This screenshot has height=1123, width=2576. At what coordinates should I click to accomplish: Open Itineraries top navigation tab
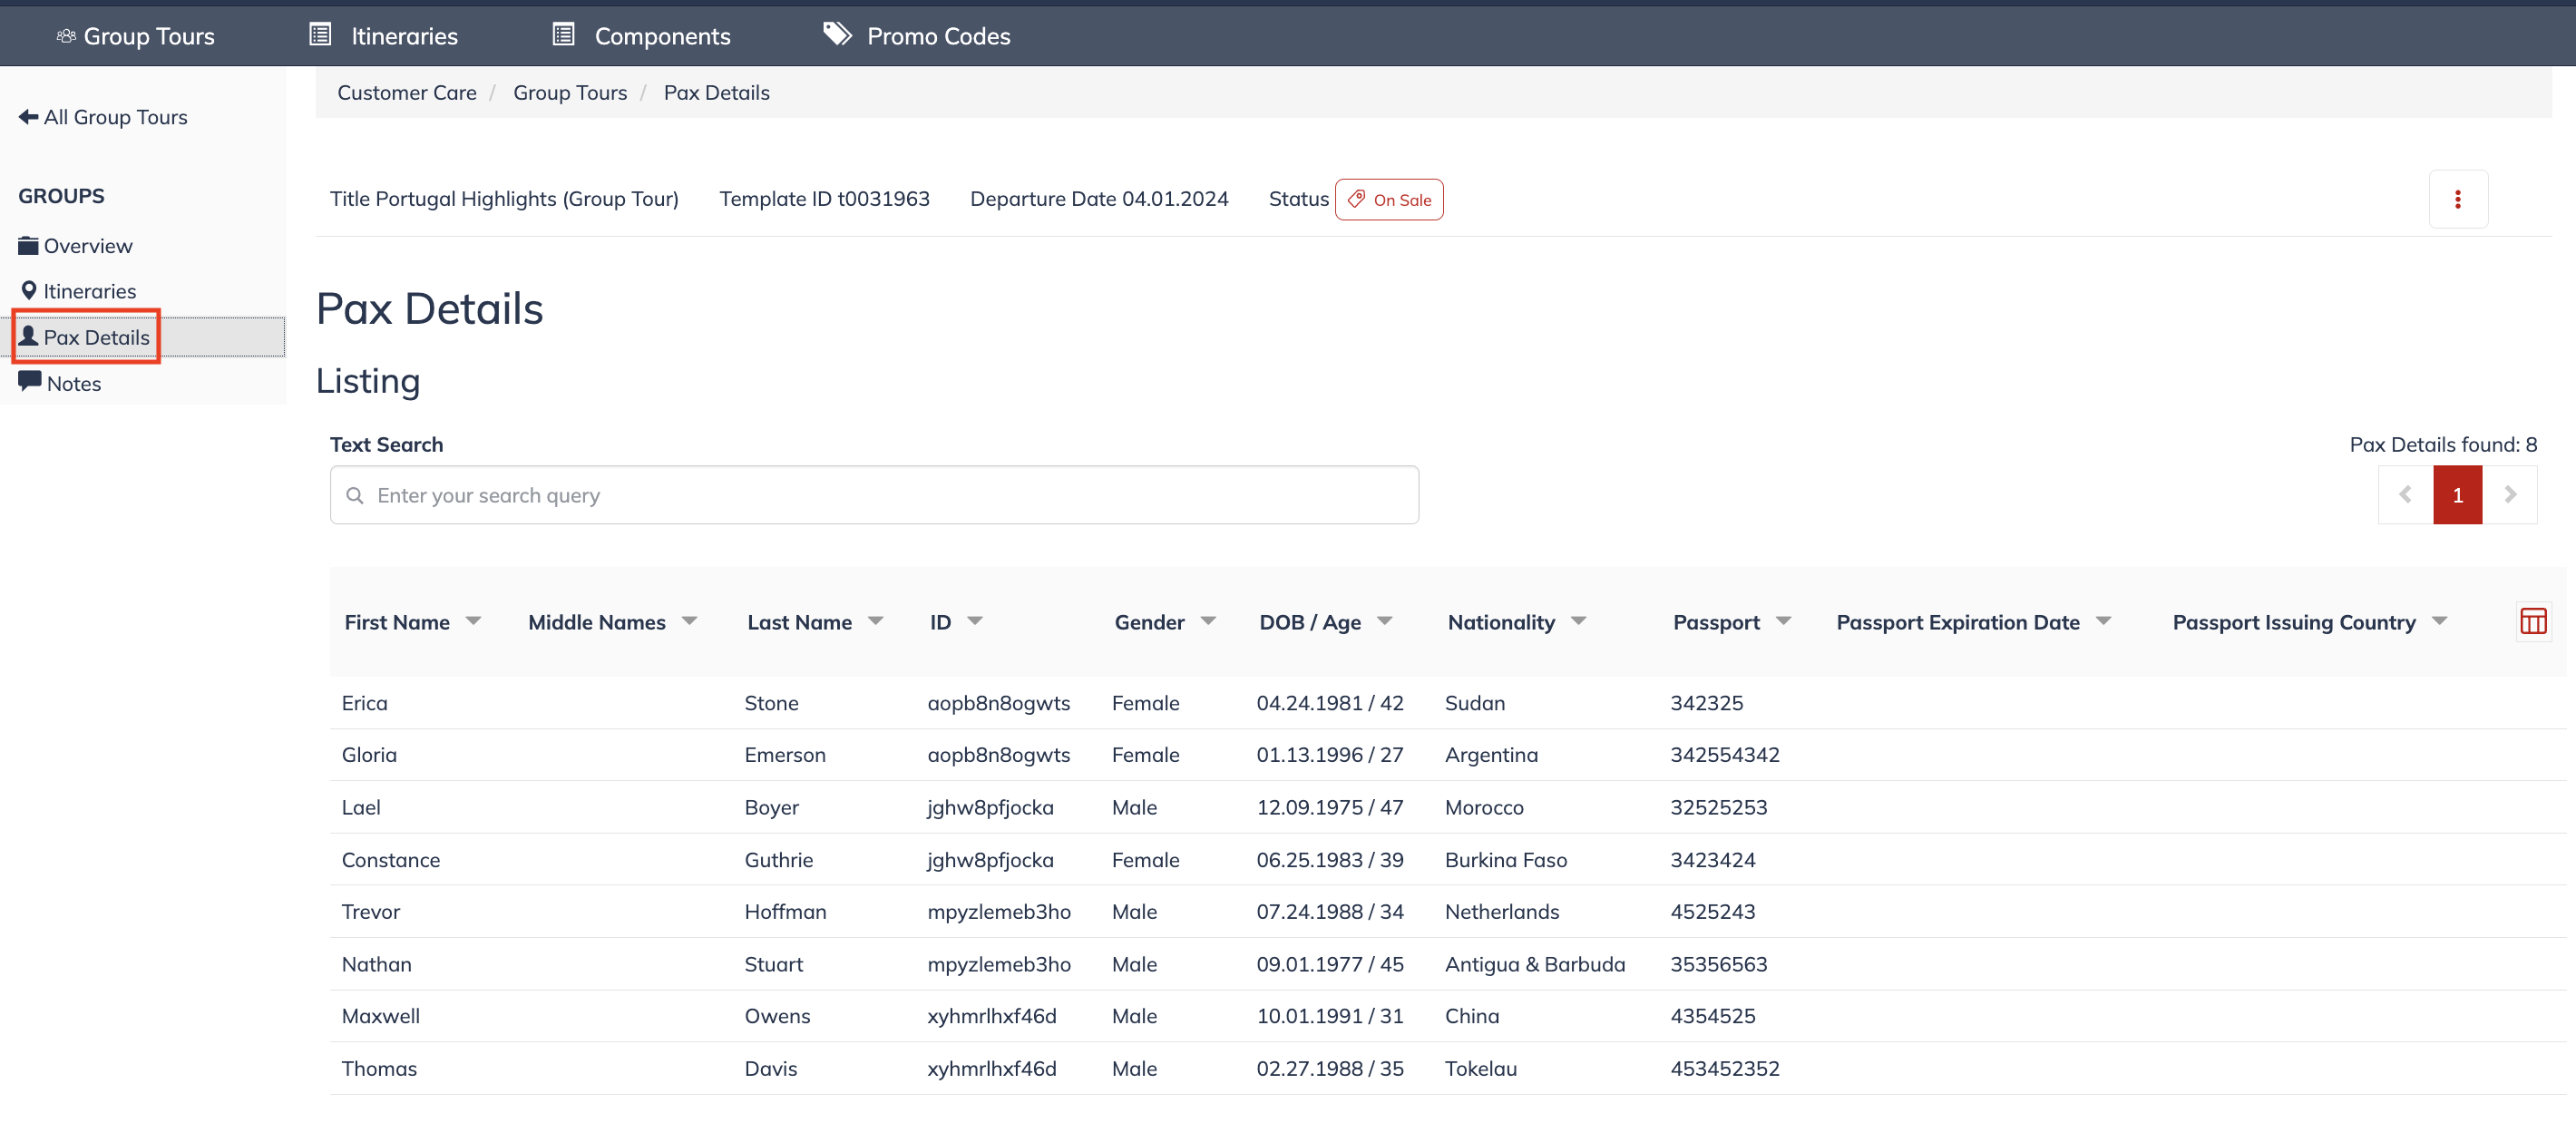tap(383, 36)
